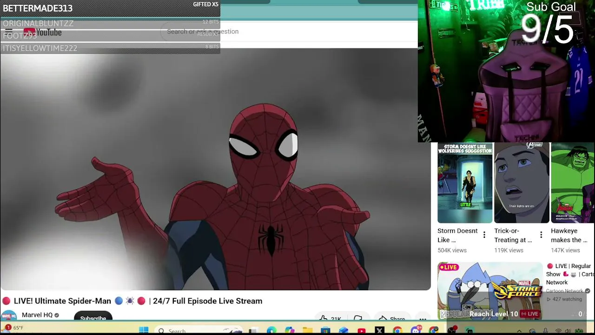Go to the YouTube home logo

pyautogui.click(x=42, y=32)
